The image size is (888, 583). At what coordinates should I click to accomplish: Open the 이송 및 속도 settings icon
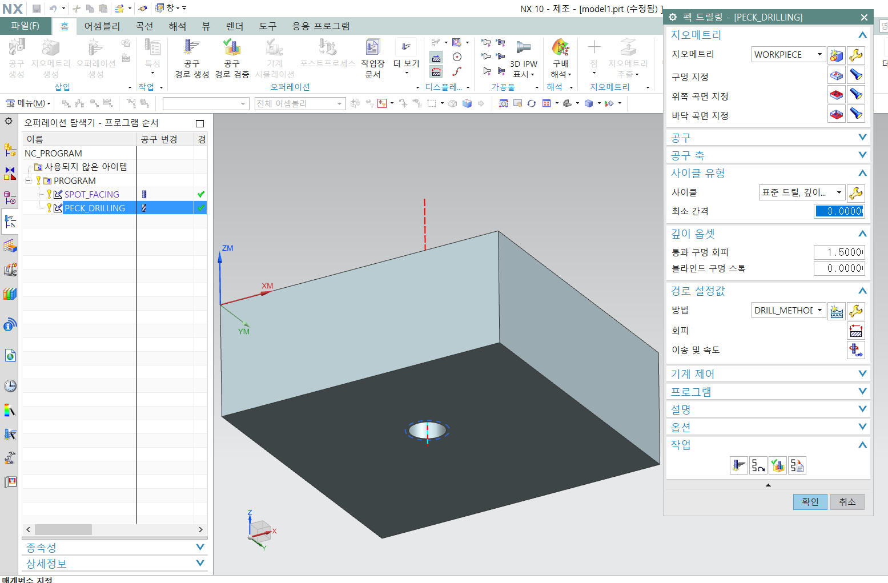click(x=855, y=350)
